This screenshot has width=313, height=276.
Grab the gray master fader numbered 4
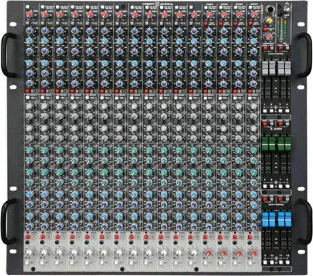point(288,68)
